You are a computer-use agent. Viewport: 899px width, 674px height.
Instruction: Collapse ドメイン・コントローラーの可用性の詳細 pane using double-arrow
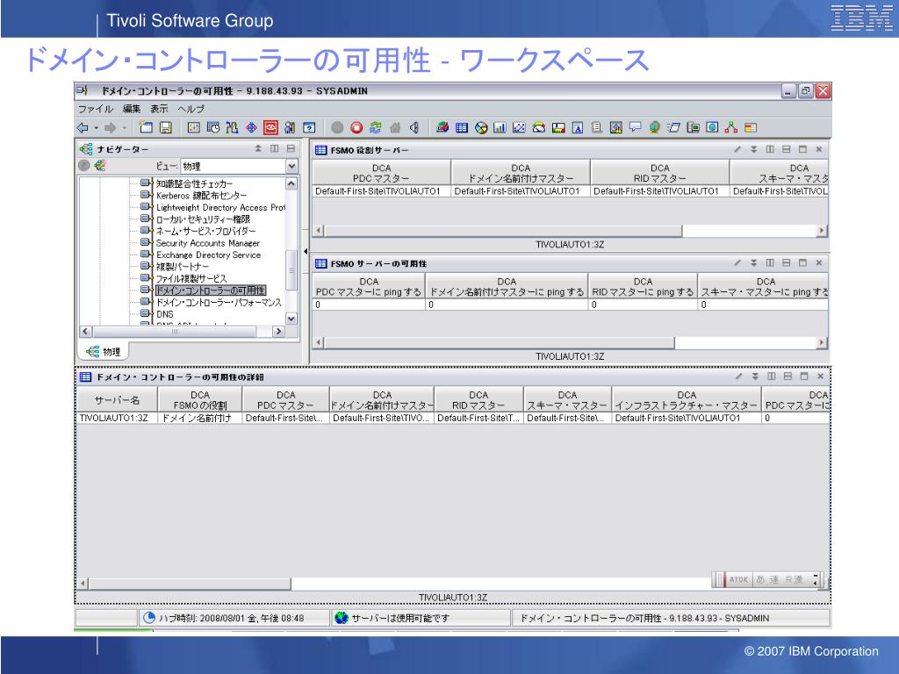click(x=755, y=376)
